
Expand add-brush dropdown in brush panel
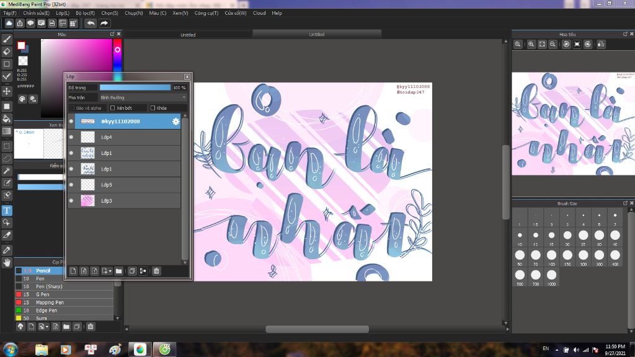coord(47,327)
